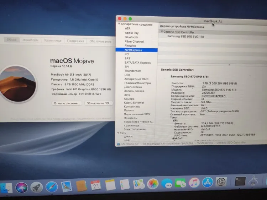
Task: Click Дерево устройств NVMExpress column header
Action: tap(182, 27)
